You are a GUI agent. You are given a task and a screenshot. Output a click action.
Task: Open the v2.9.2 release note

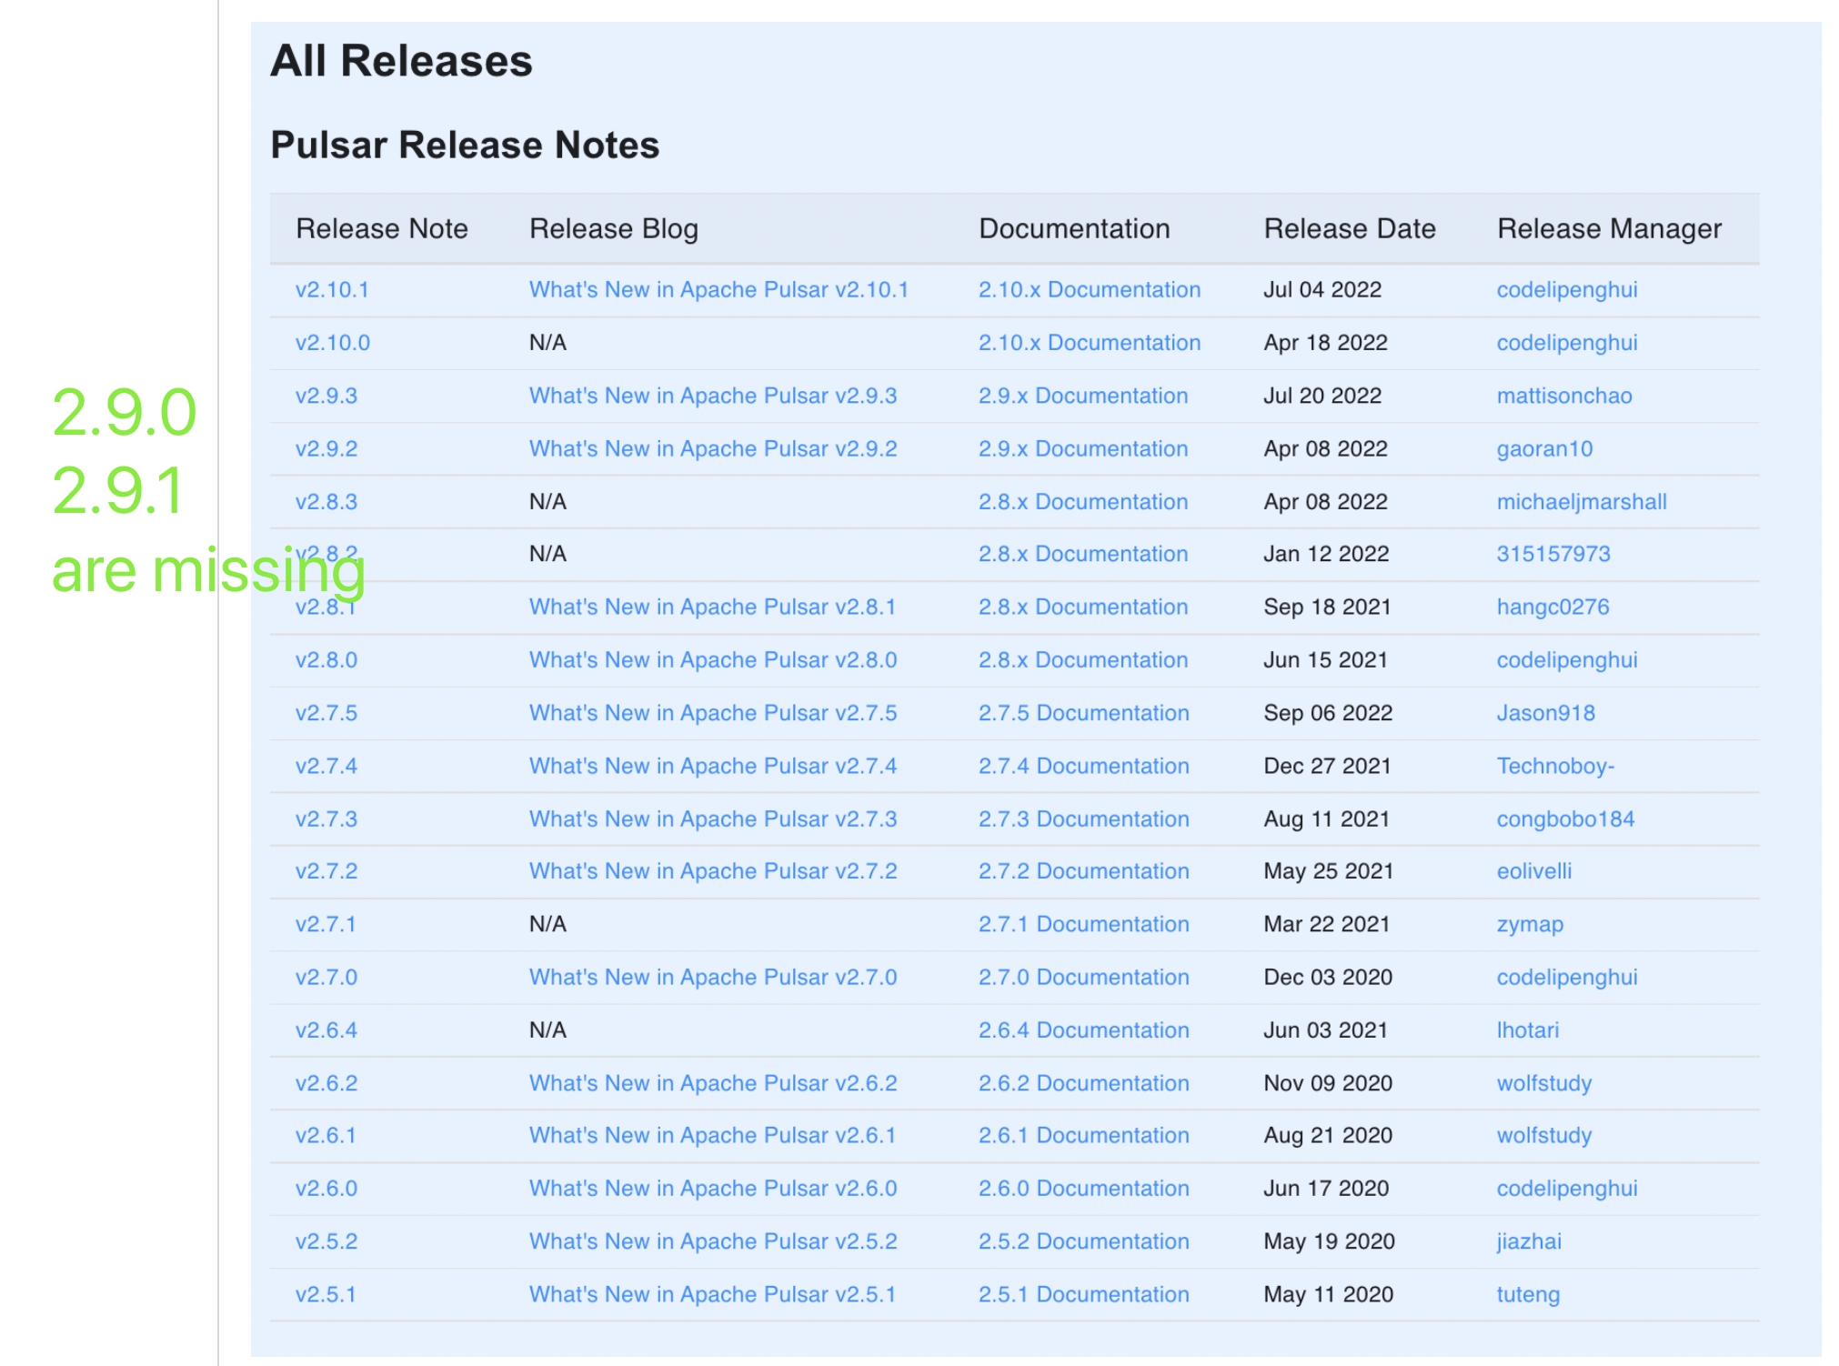point(326,448)
